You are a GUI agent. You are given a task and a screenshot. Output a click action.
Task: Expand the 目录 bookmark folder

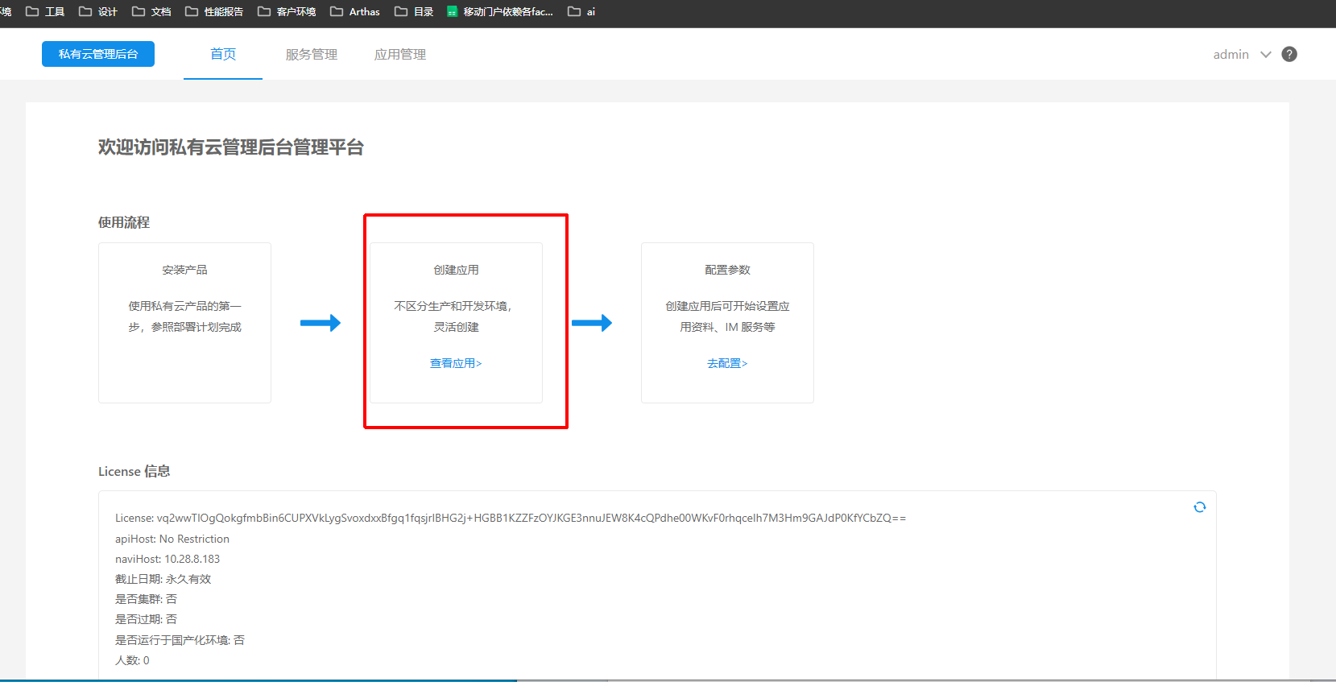tap(414, 11)
